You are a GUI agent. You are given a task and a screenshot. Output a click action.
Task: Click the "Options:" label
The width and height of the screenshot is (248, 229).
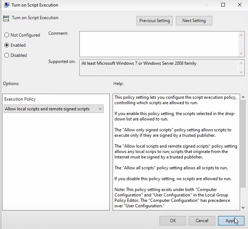tap(11, 84)
